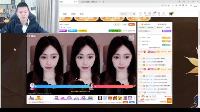The width and height of the screenshot is (200, 112).
Task: Select the rank 1 viewer row
Action: 155,38
